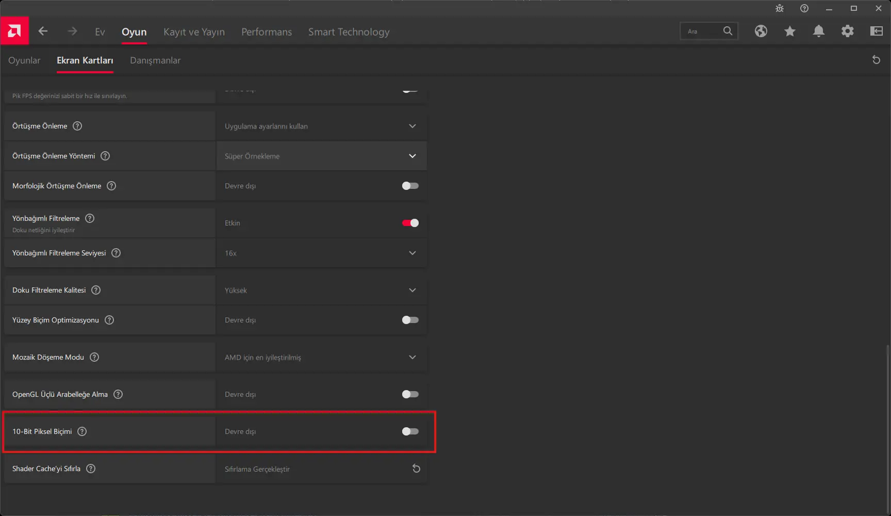The image size is (891, 516).
Task: Open Doku Filtreleme Kalitesi Yüksek dropdown
Action: [322, 290]
